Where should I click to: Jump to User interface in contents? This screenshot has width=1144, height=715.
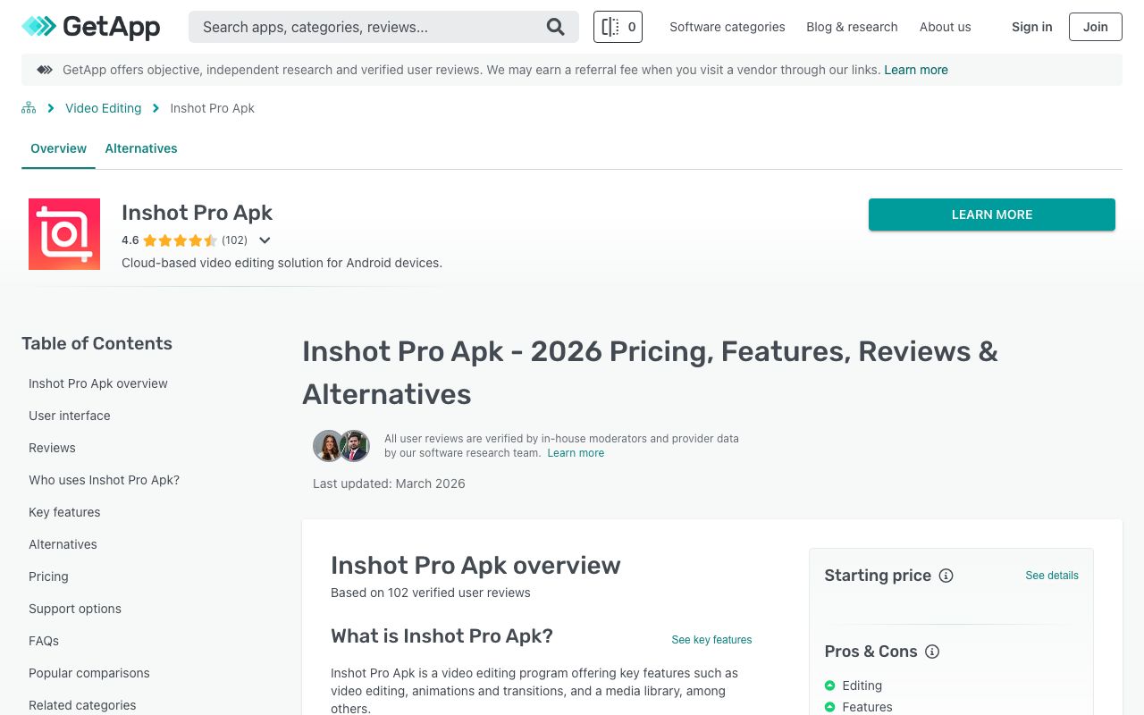click(70, 416)
